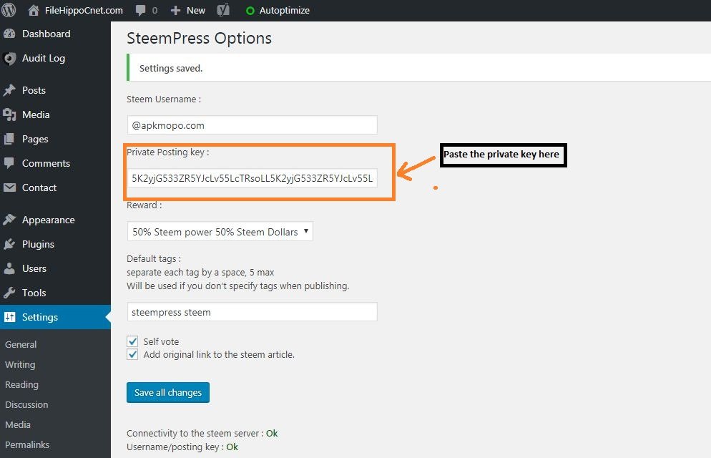Toggle the Self vote checkbox
Viewport: 711px width, 458px height.
(132, 341)
